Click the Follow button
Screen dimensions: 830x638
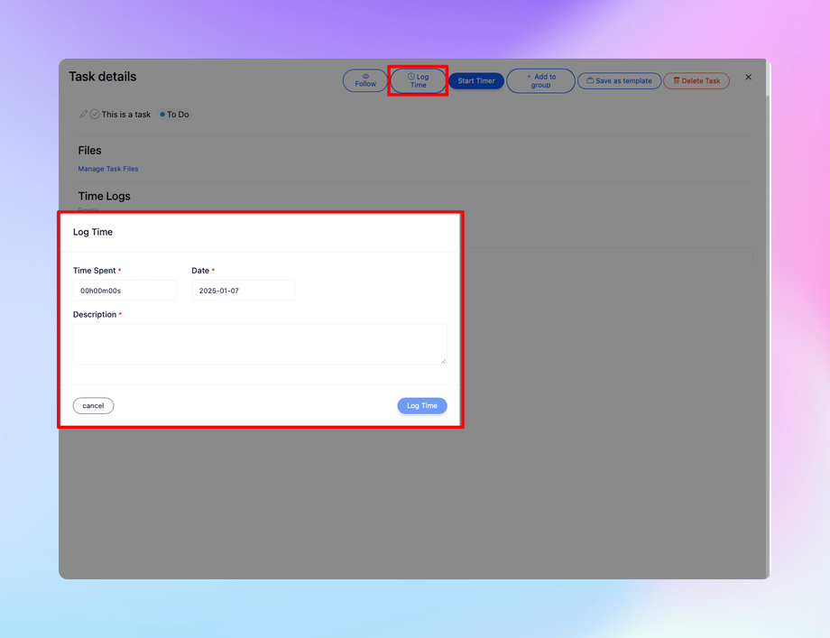[365, 80]
